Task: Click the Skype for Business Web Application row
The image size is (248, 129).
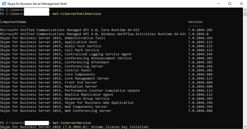Action: [106, 103]
